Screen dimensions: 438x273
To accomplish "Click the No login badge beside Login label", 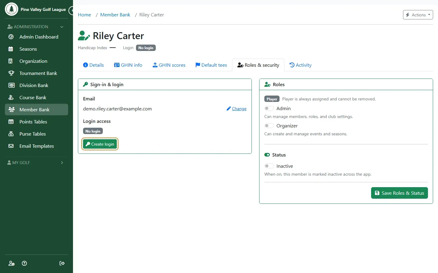I will click(146, 48).
